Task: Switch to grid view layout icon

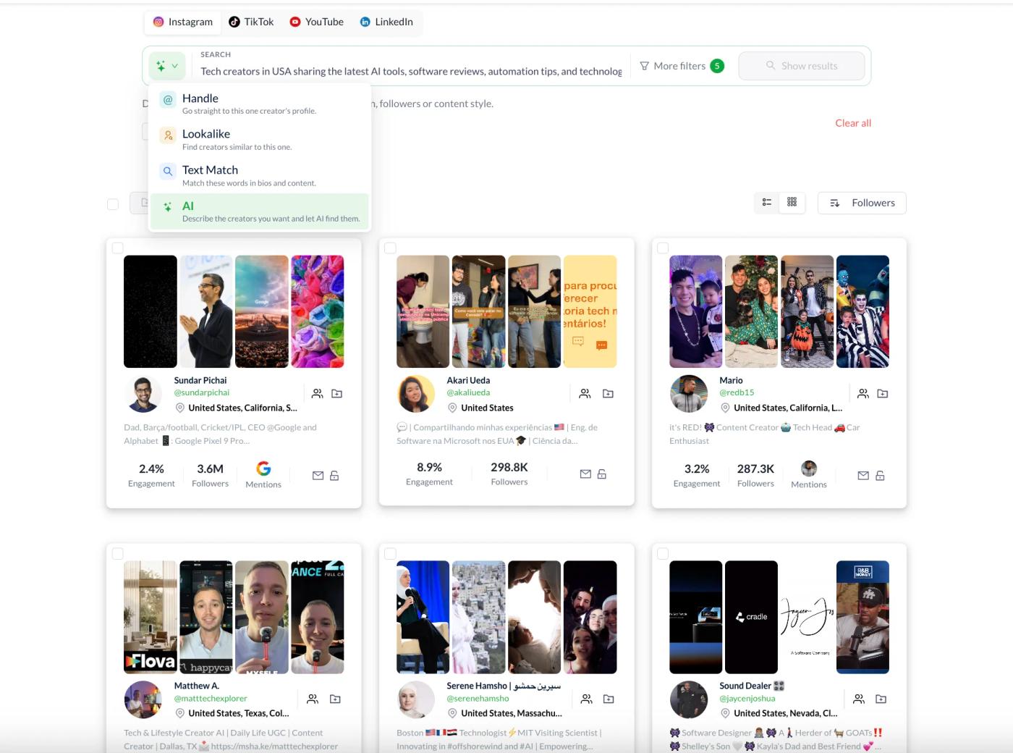Action: 792,203
